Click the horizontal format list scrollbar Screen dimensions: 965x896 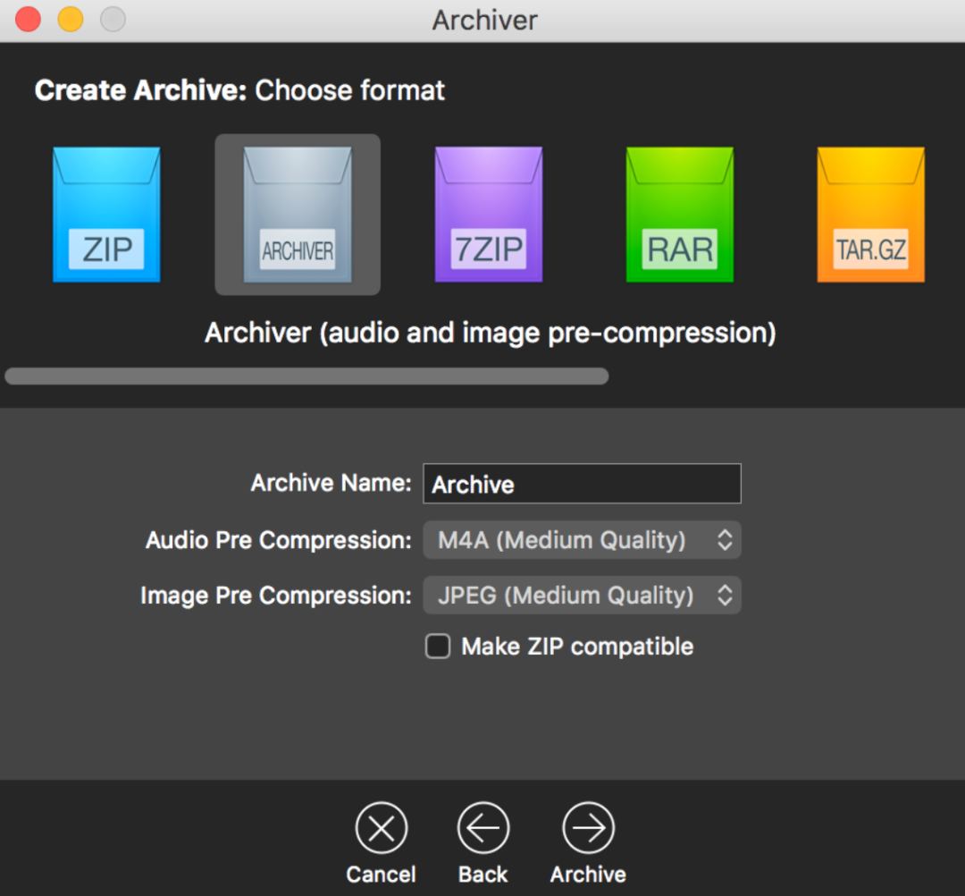(x=306, y=376)
